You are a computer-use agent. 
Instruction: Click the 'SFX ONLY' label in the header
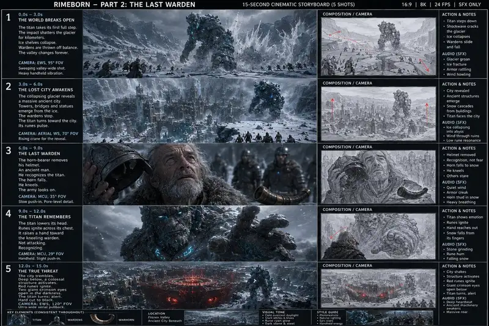click(469, 5)
